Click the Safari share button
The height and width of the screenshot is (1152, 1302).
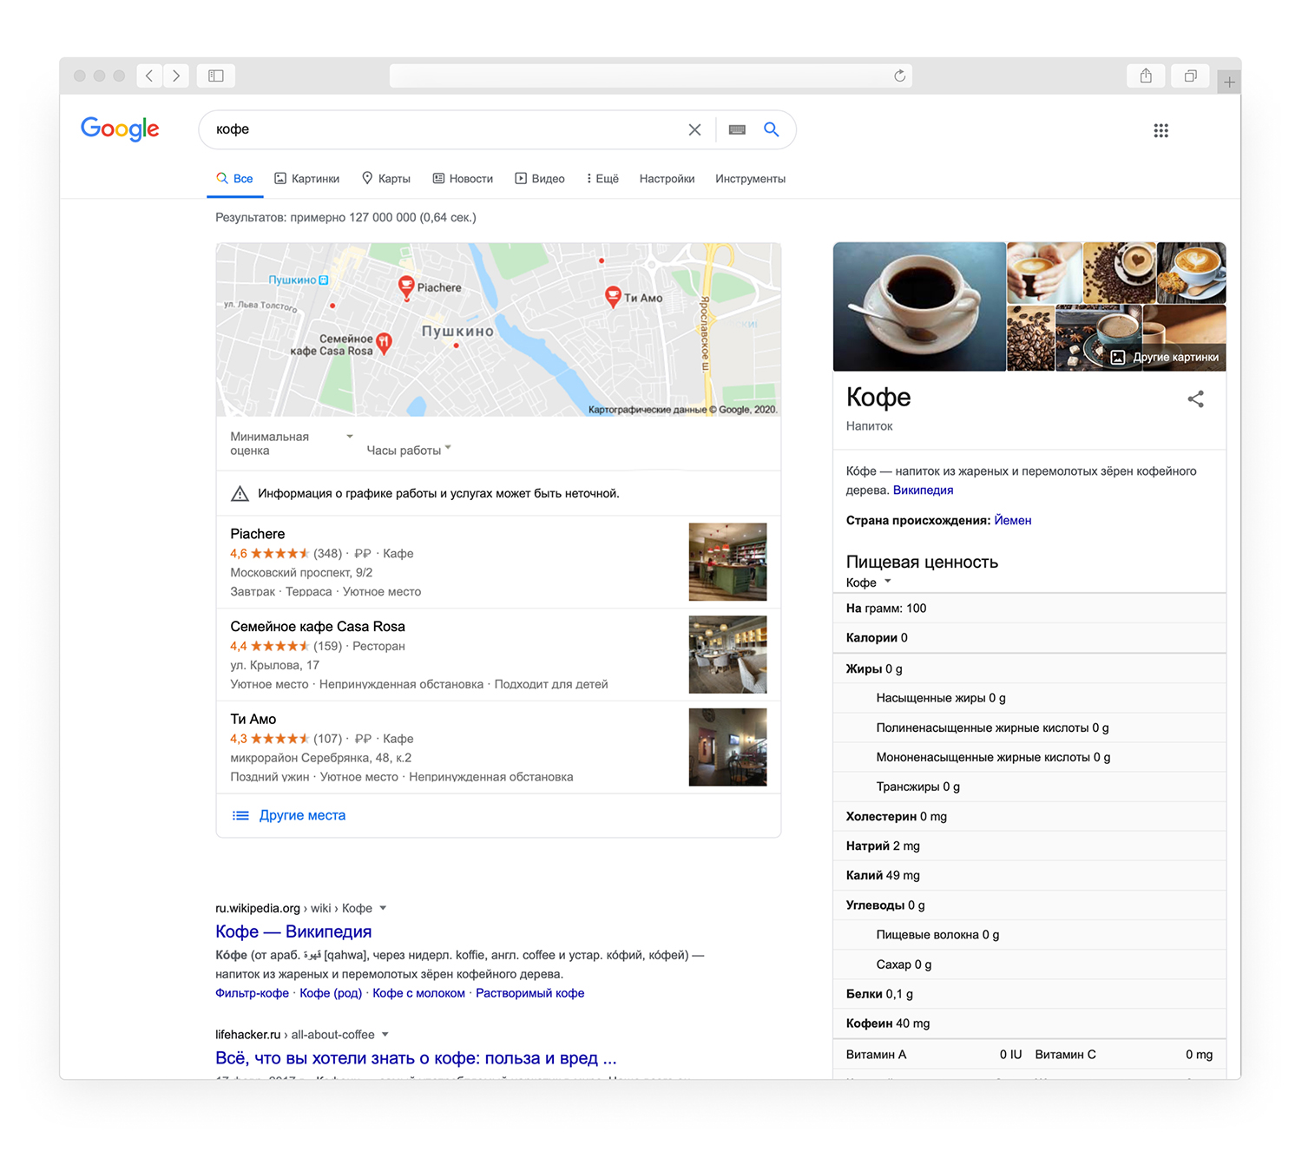coord(1146,76)
